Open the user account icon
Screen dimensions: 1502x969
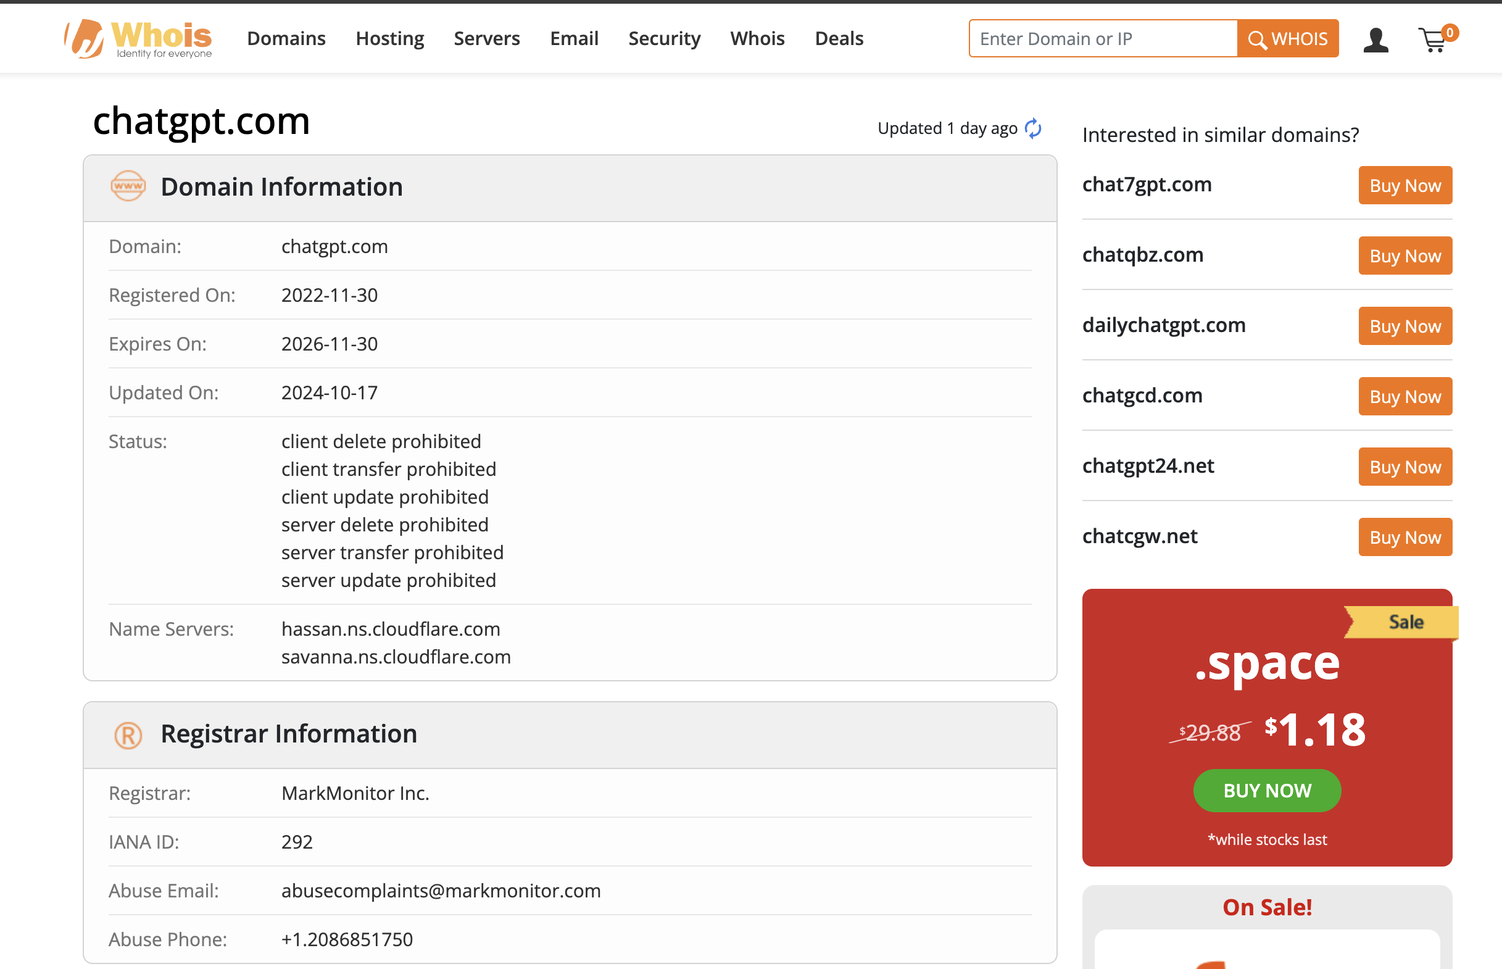pyautogui.click(x=1375, y=40)
